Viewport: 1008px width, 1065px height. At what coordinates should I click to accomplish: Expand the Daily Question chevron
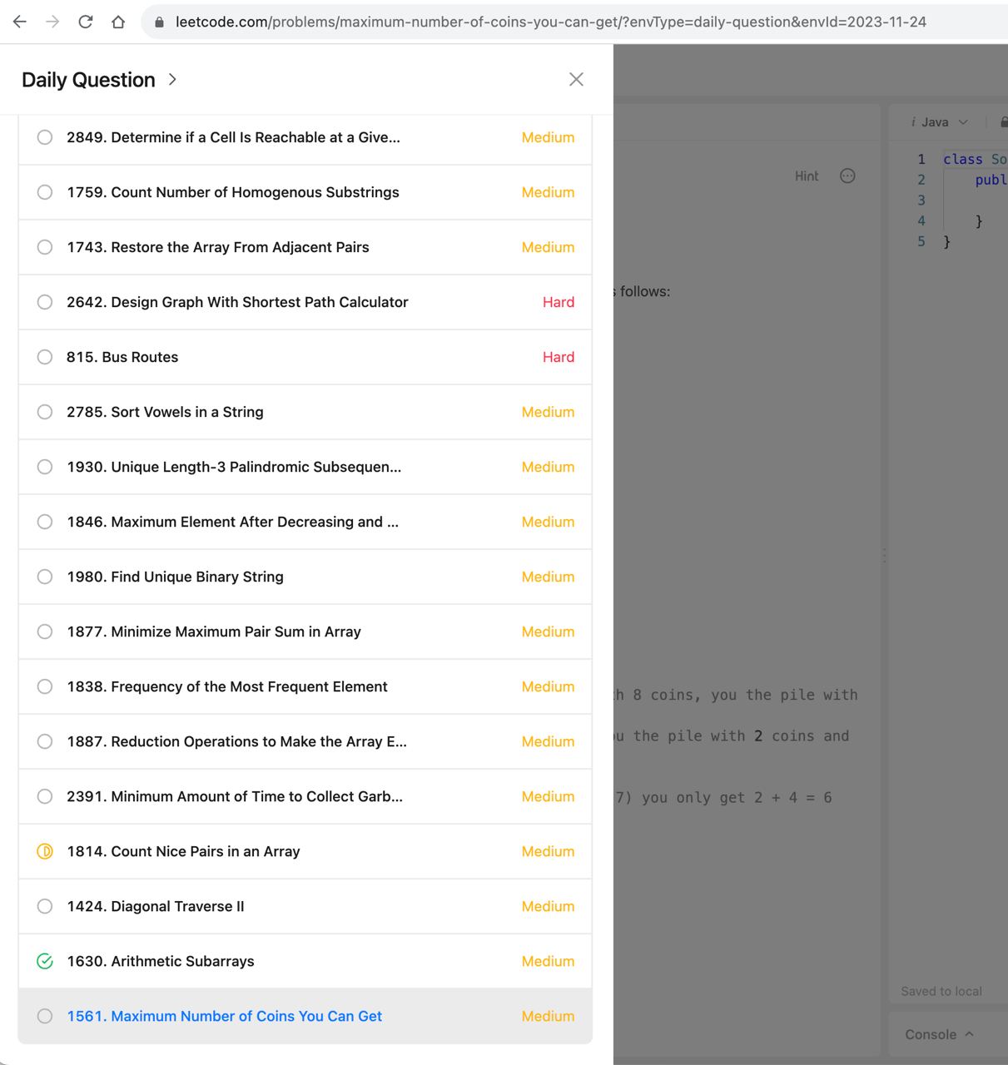[172, 80]
